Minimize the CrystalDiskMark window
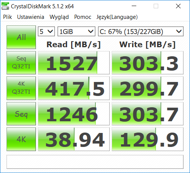190x173 pixels. point(134,6)
